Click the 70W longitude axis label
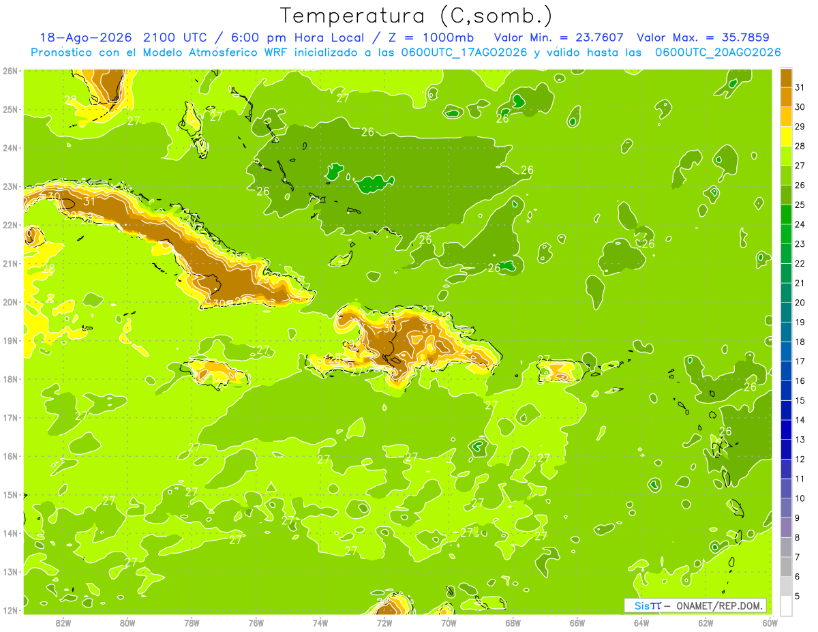Viewport: 818px width, 632px height. [449, 622]
